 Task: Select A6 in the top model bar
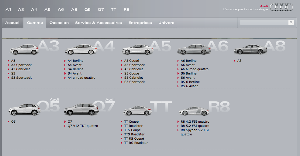61,9
